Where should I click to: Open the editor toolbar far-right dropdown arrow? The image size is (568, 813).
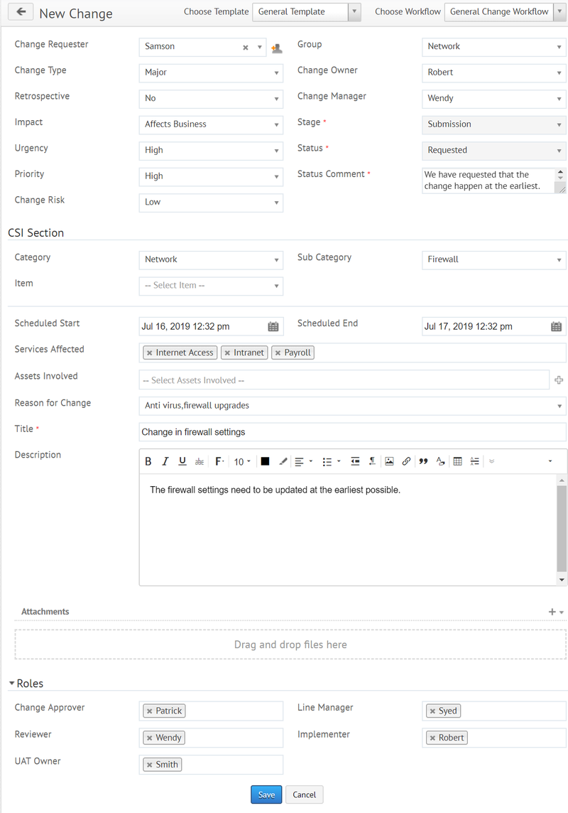(550, 461)
